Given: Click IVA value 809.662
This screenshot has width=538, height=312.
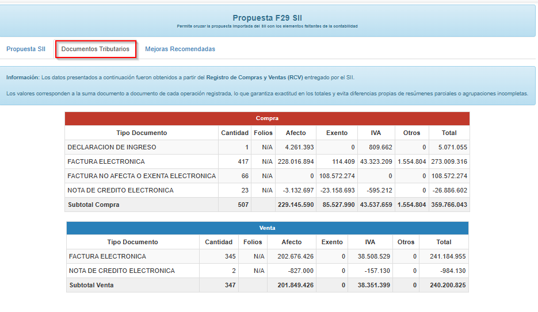Looking at the screenshot, I should point(380,147).
